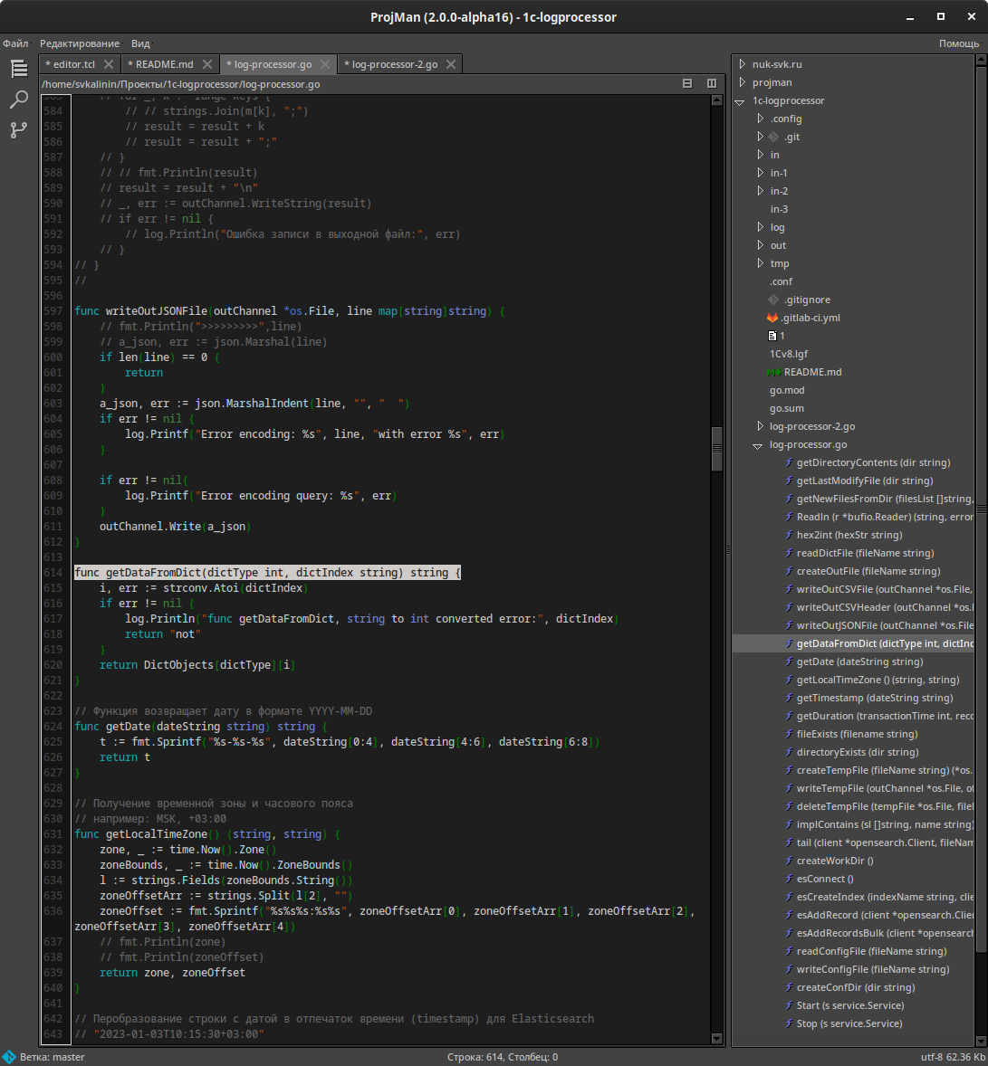The width and height of the screenshot is (988, 1066).
Task: Jump to directoryExists function
Action: coord(858,752)
